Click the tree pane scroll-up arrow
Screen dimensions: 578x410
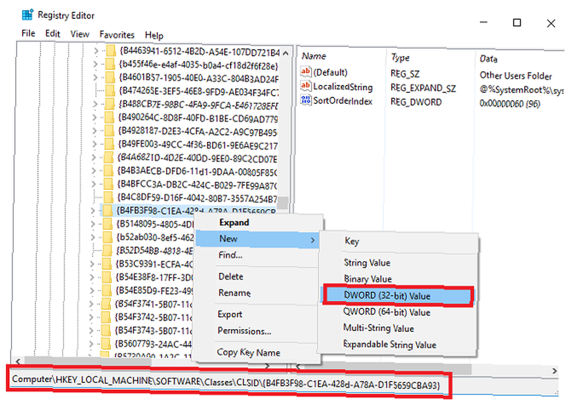coord(286,53)
